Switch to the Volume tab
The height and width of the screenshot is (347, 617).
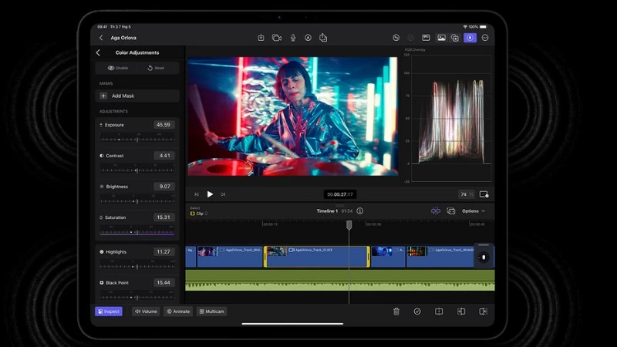pyautogui.click(x=146, y=312)
